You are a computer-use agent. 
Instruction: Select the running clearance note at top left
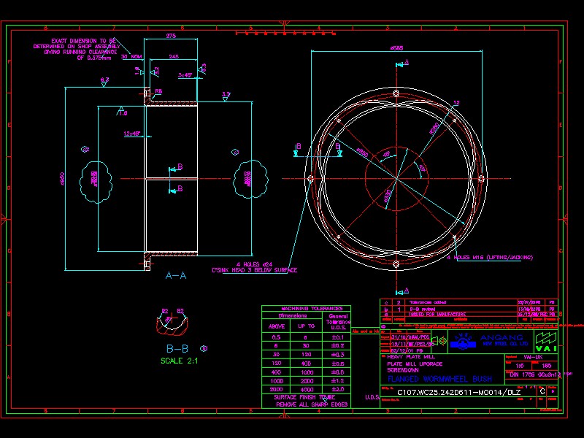77,47
